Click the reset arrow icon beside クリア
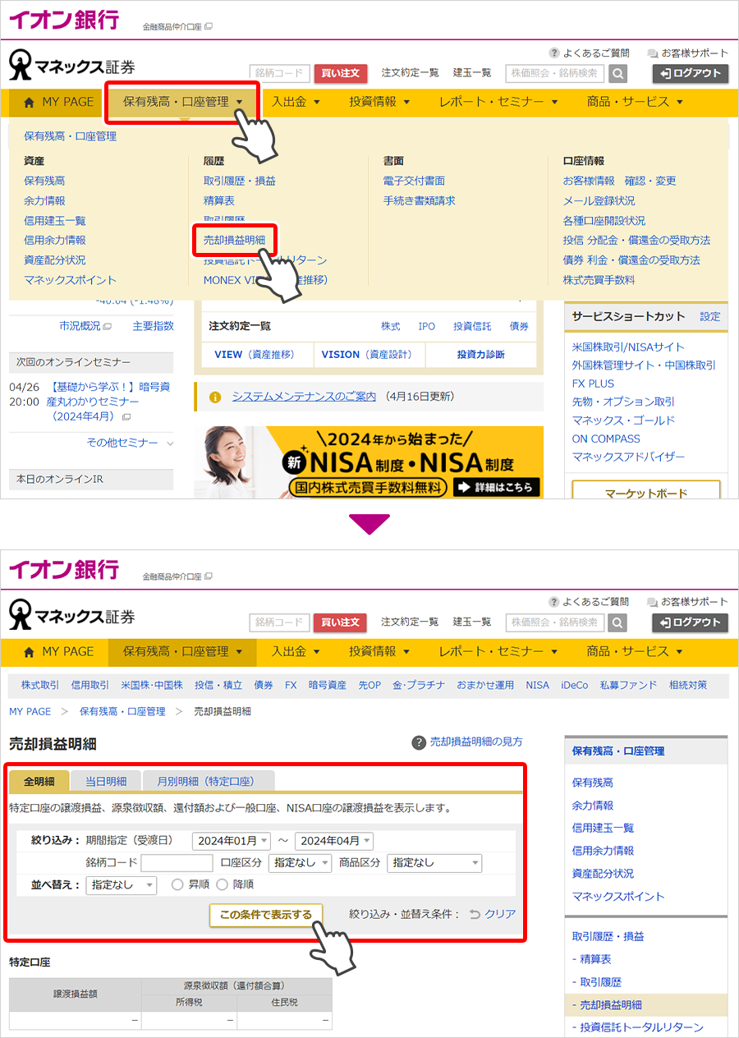The height and width of the screenshot is (1038, 739). pos(475,914)
